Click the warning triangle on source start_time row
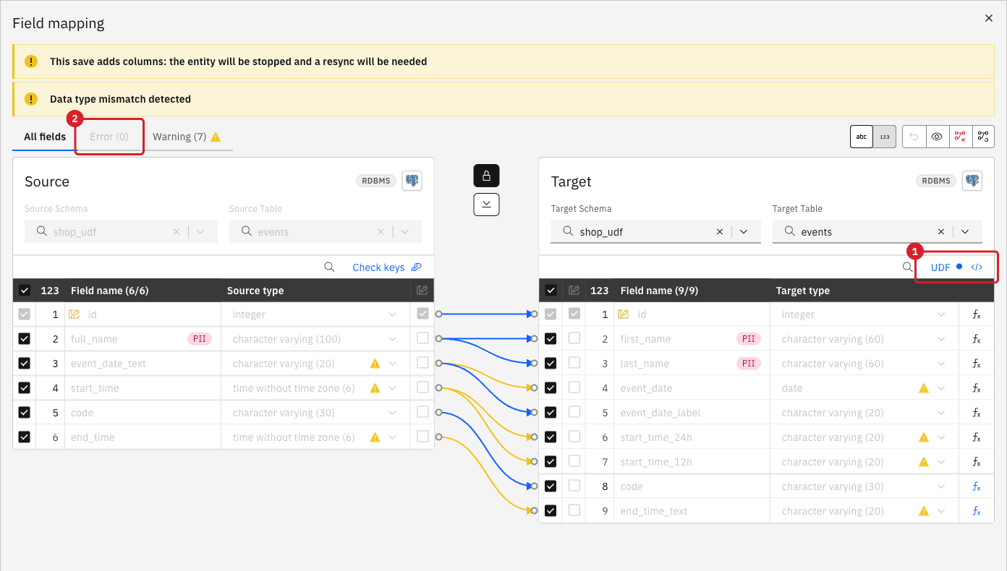1007x571 pixels. coord(375,388)
